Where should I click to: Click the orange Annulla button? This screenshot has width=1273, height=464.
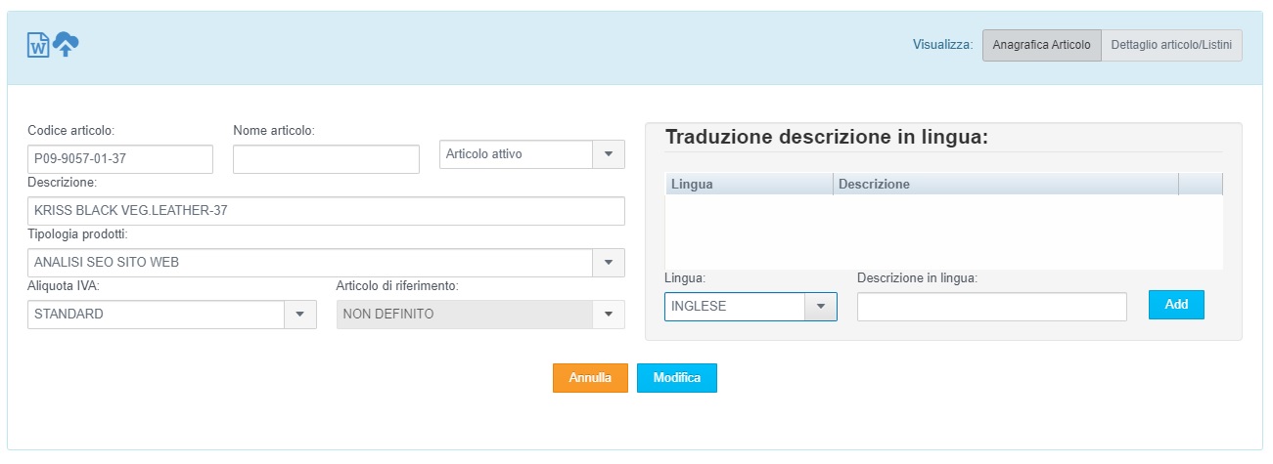pos(590,378)
